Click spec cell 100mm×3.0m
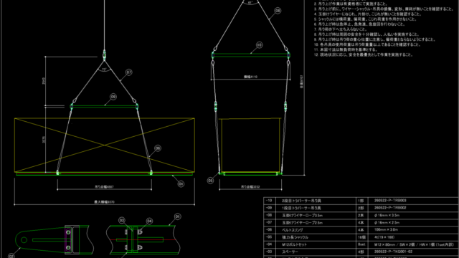 (x=387, y=230)
